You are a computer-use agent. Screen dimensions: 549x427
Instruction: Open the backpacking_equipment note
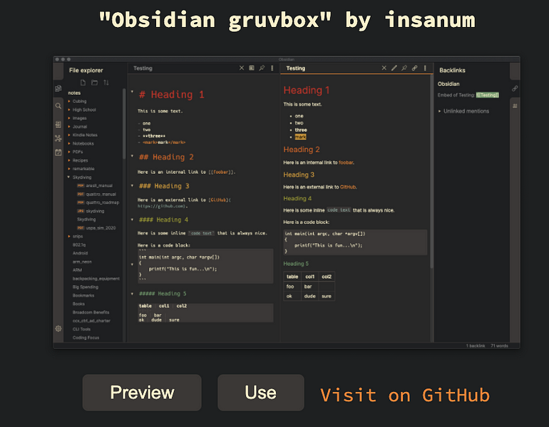[x=96, y=279]
